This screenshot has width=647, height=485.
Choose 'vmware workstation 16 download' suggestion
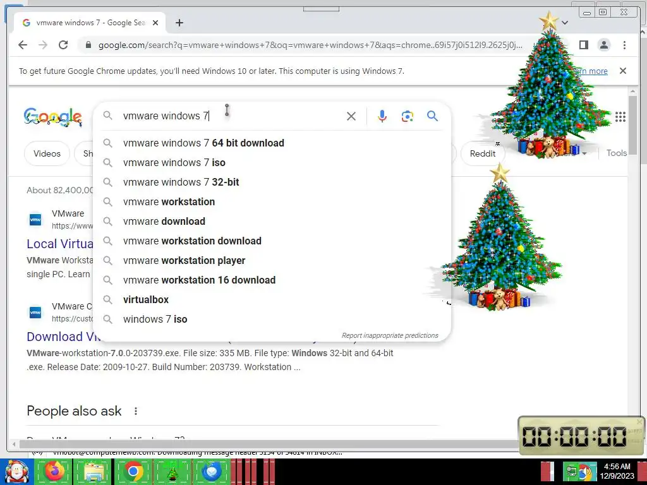(272, 280)
